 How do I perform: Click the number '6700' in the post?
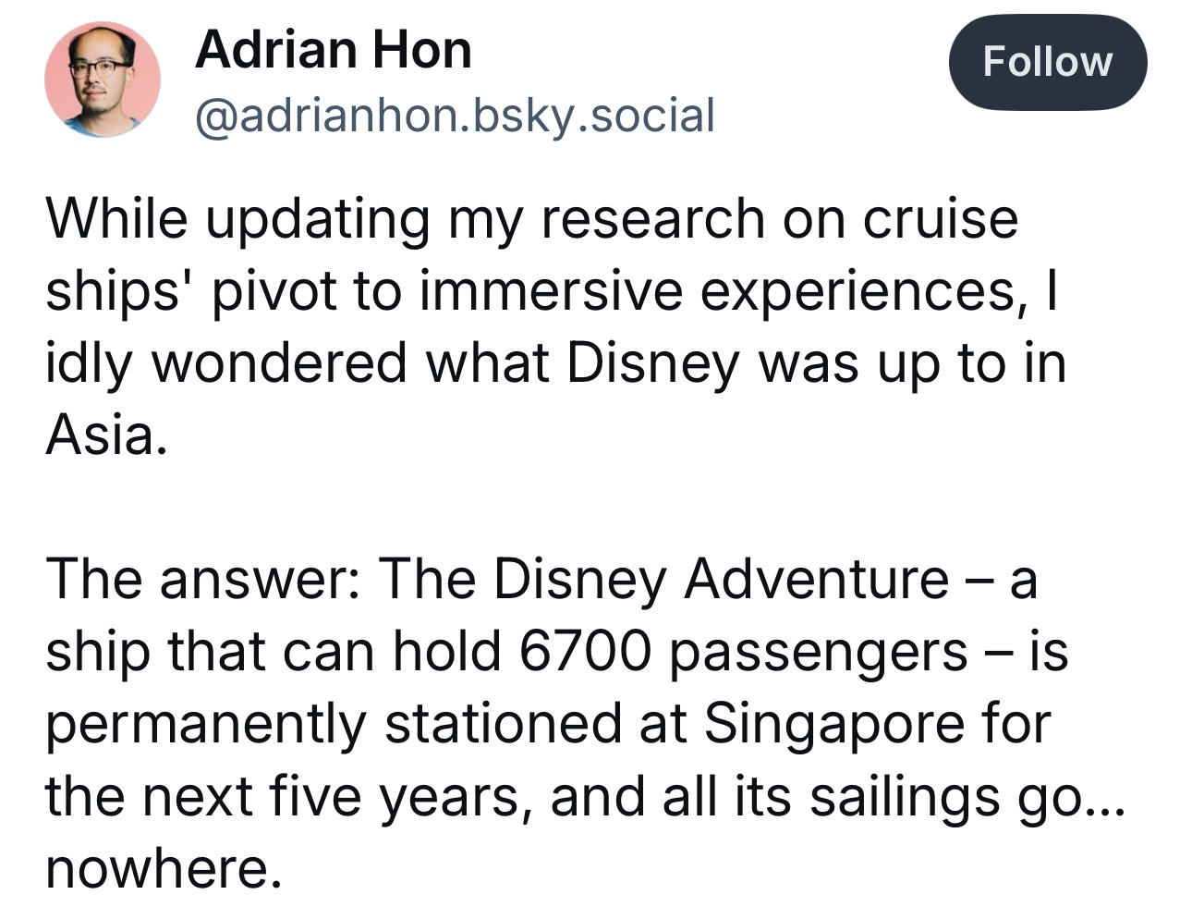585,651
